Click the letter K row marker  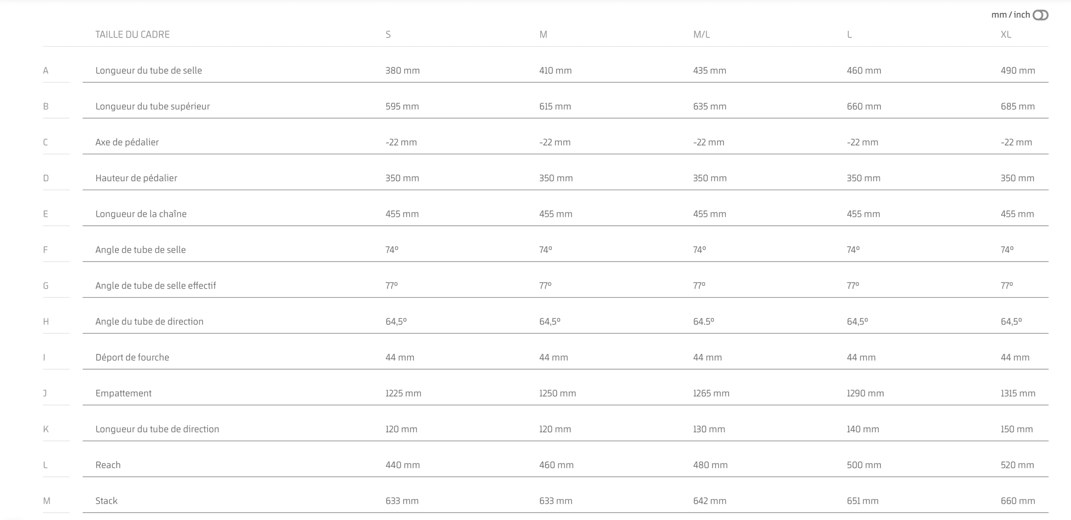[x=46, y=429]
